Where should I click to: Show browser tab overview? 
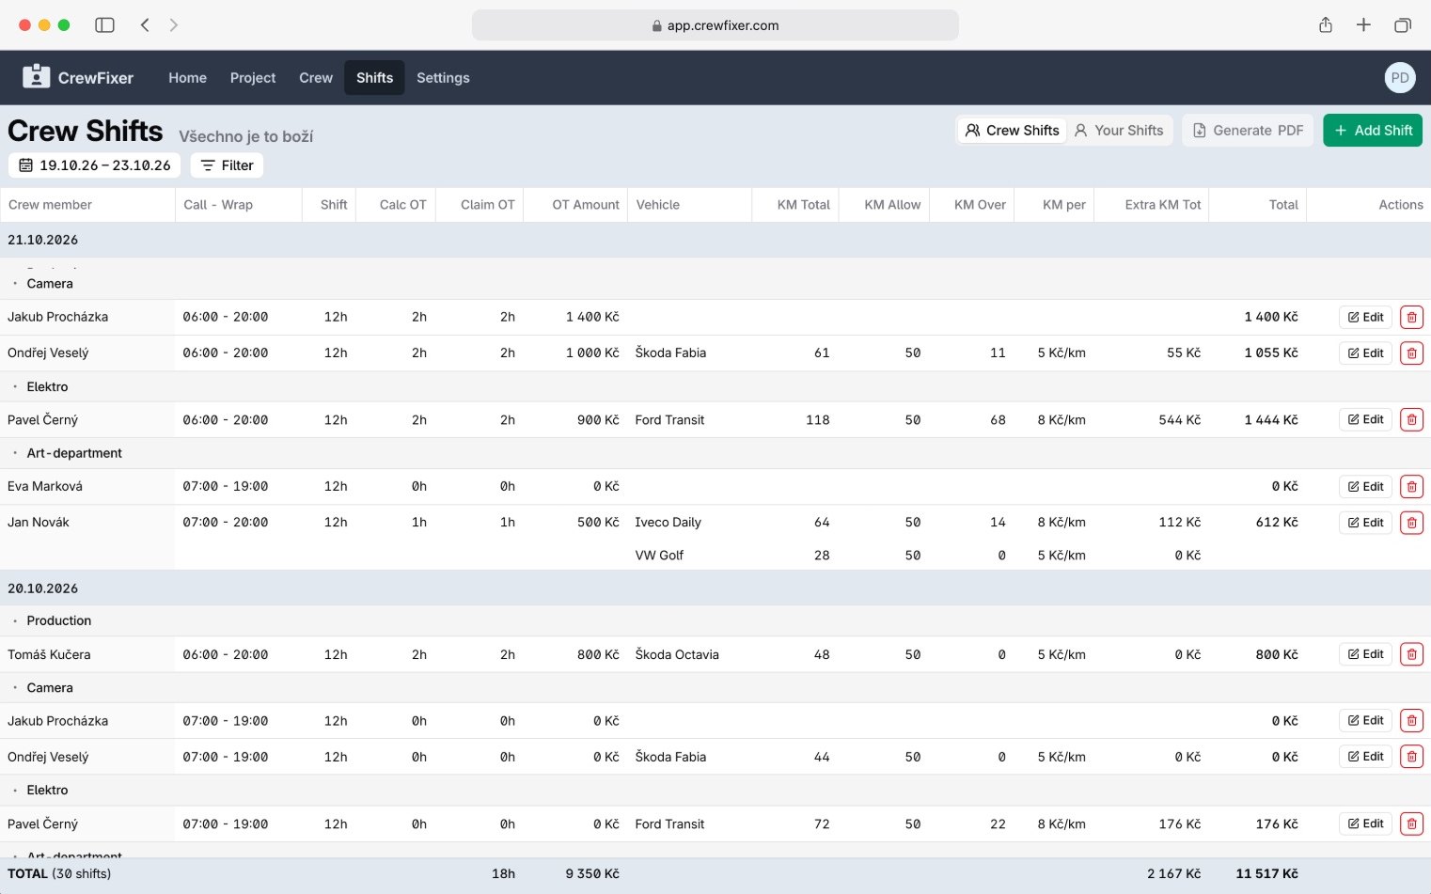(1402, 25)
